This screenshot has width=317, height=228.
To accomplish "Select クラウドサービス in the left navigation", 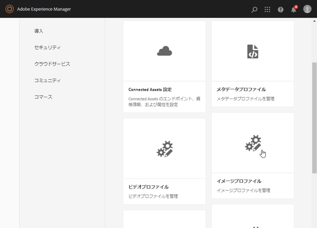I will click(52, 64).
